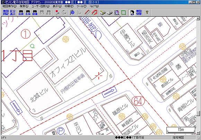Open the 地図操作(O) menu
The width and height of the screenshot is (201, 140).
point(9,6)
